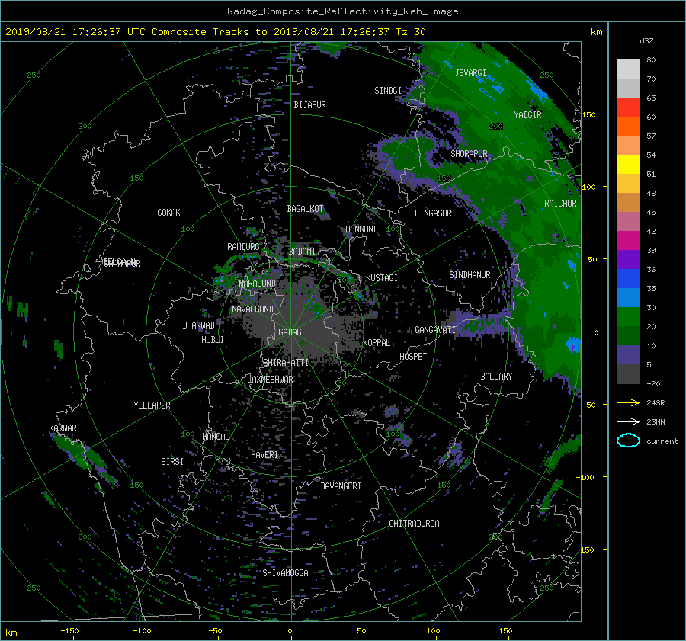Select the RAMDURG label

(x=243, y=247)
